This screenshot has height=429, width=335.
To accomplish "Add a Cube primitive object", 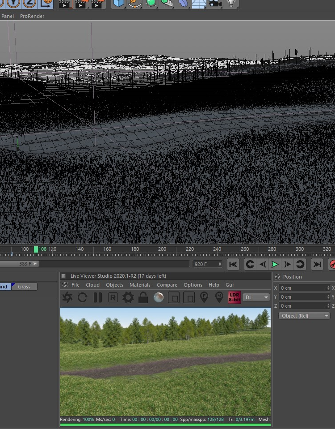I will [x=118, y=3].
